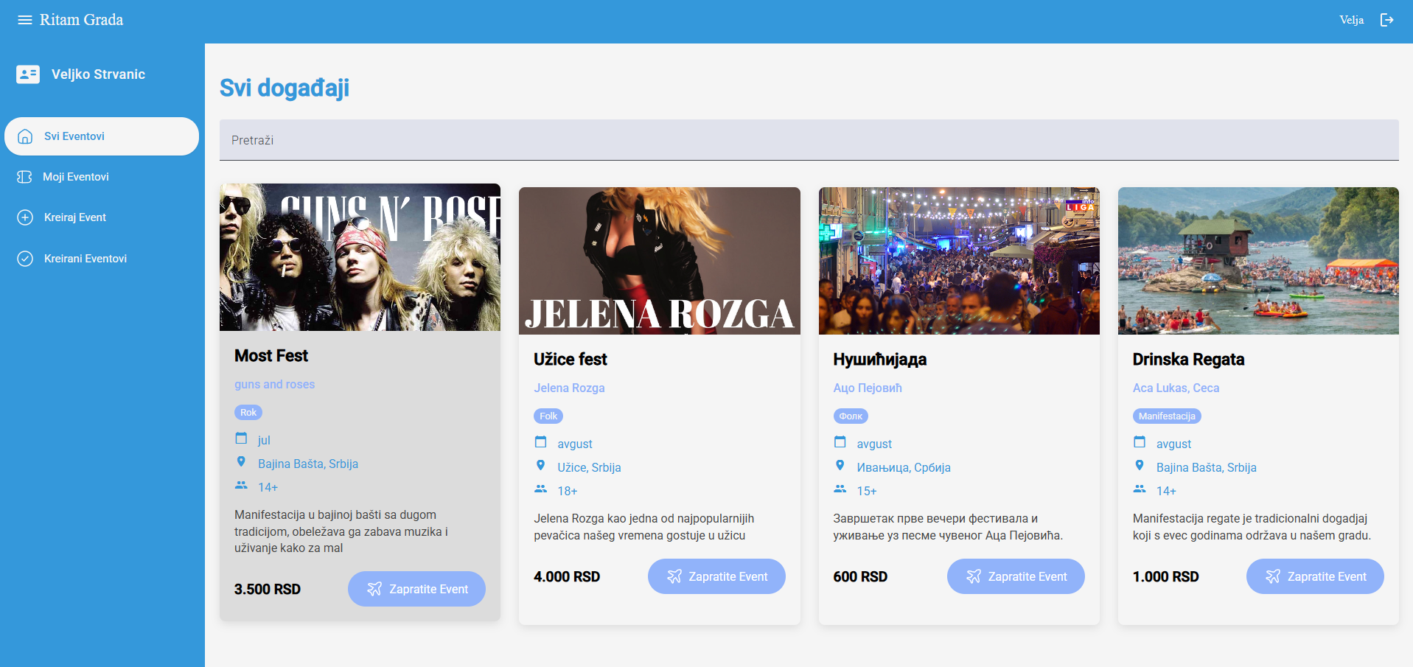Open the Нушићијада street festival image
This screenshot has height=667, width=1413.
tap(959, 261)
